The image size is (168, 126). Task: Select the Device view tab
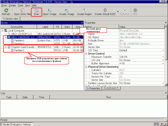(x=10, y=19)
